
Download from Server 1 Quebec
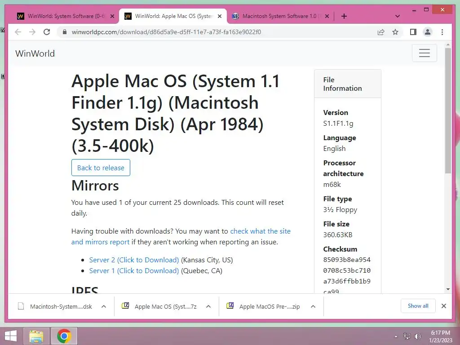click(x=134, y=271)
